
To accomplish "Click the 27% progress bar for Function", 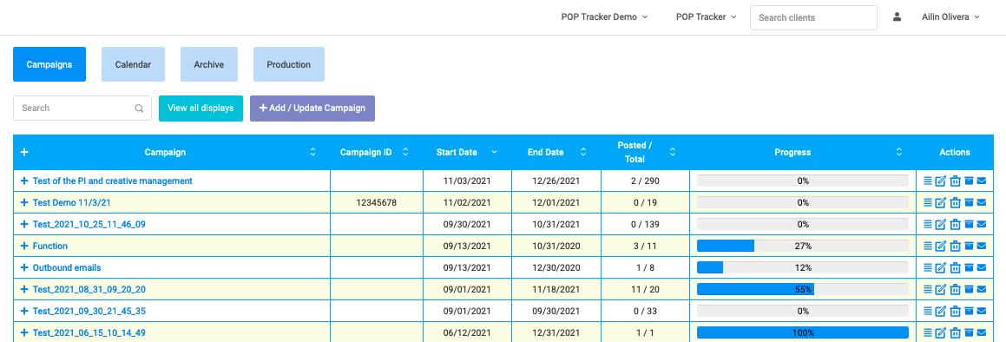I will pos(803,247).
